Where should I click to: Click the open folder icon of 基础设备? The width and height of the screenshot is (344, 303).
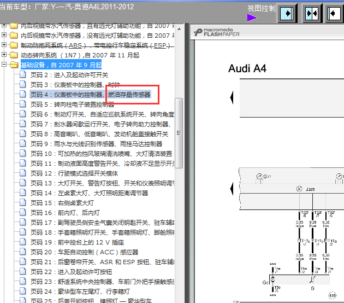14,65
